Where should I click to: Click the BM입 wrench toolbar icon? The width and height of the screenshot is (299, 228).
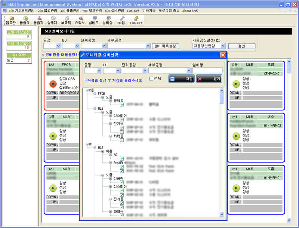tap(122, 20)
